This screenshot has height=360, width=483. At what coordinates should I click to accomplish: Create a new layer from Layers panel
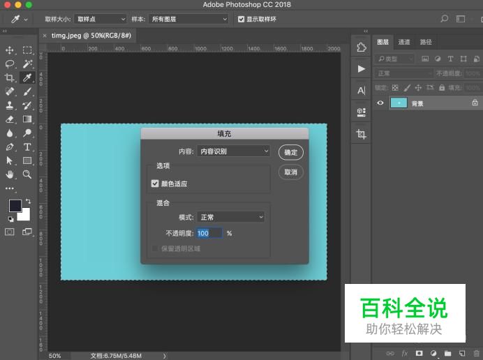[x=462, y=353]
